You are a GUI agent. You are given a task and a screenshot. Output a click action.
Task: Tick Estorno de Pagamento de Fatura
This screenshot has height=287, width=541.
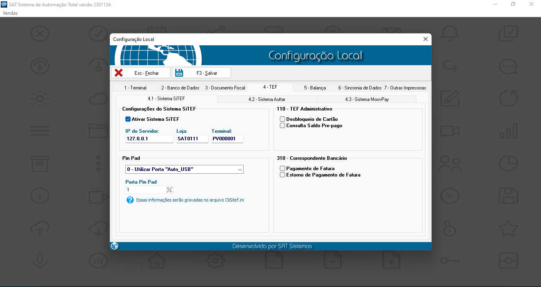[282, 175]
